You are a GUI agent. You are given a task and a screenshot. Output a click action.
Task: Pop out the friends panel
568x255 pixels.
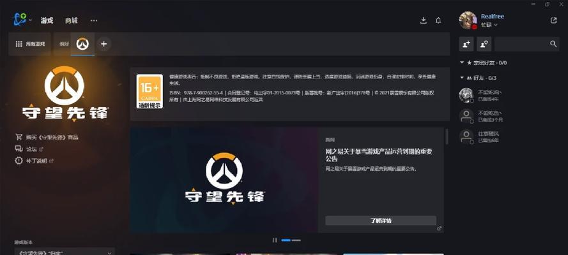(553, 20)
